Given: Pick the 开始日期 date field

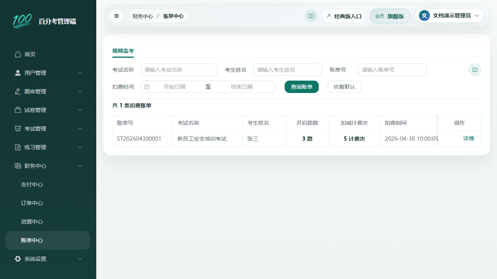Looking at the screenshot, I should point(174,87).
